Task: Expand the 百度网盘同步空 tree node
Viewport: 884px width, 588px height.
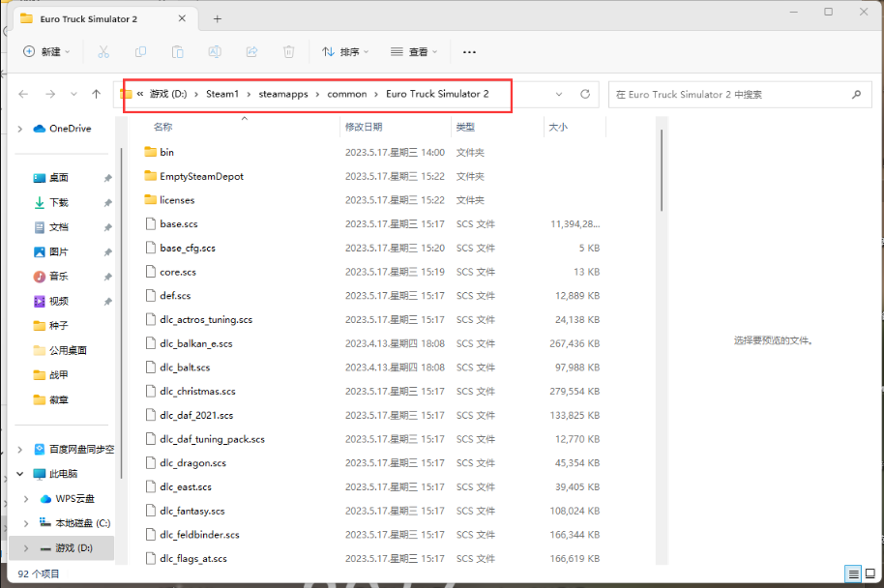Action: pyautogui.click(x=20, y=450)
